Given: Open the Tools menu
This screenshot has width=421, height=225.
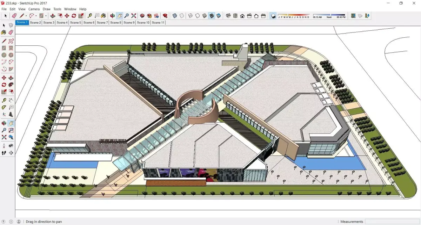Looking at the screenshot, I should (x=57, y=9).
